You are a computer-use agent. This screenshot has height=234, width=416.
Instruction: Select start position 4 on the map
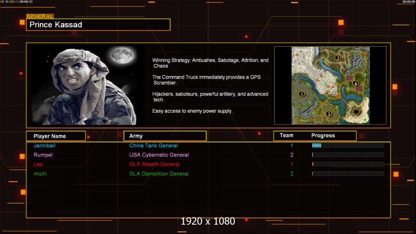click(356, 83)
